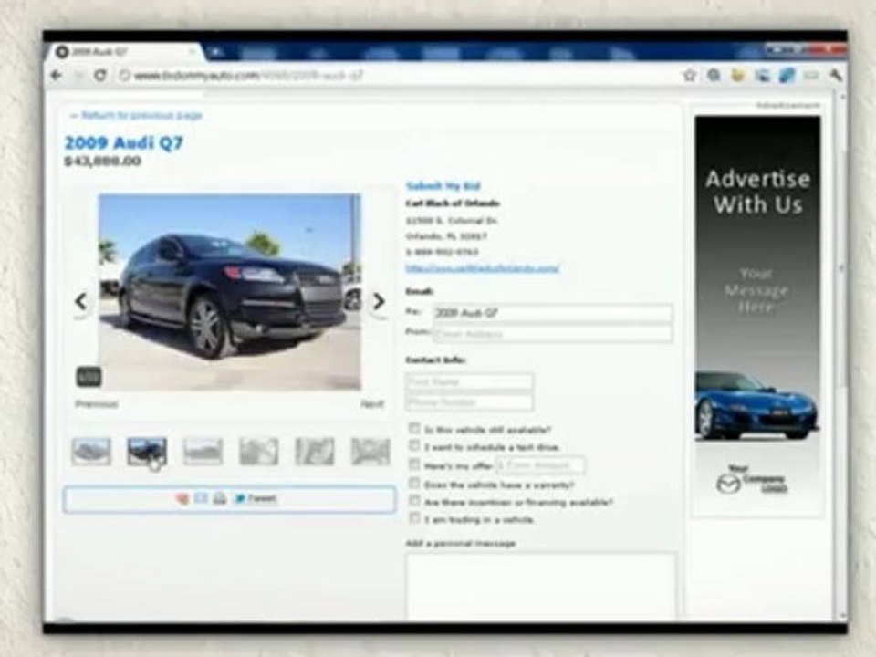Select the fifth vehicle thumbnail
The image size is (876, 657).
pyautogui.click(x=315, y=452)
